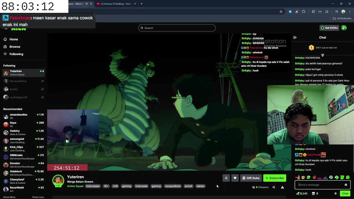Screen dimensions: 354x199
Task: Open chat settings gear icon
Action: pyautogui.click(x=335, y=193)
